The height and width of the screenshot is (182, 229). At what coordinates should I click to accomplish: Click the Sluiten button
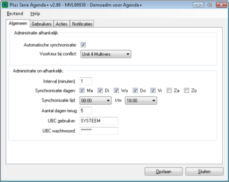pyautogui.click(x=205, y=172)
